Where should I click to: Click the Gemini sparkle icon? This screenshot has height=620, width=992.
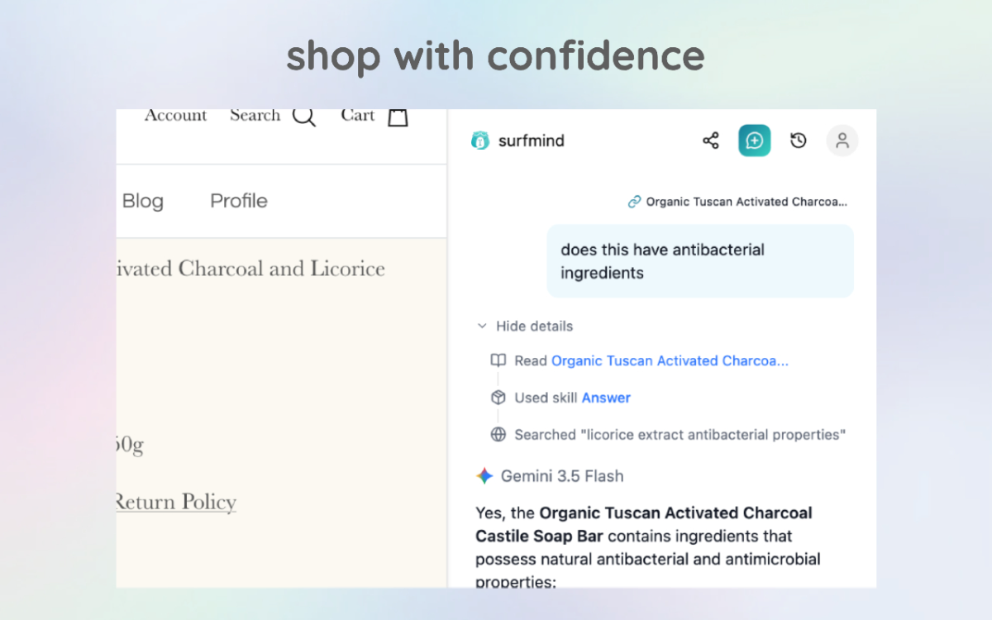pos(484,476)
